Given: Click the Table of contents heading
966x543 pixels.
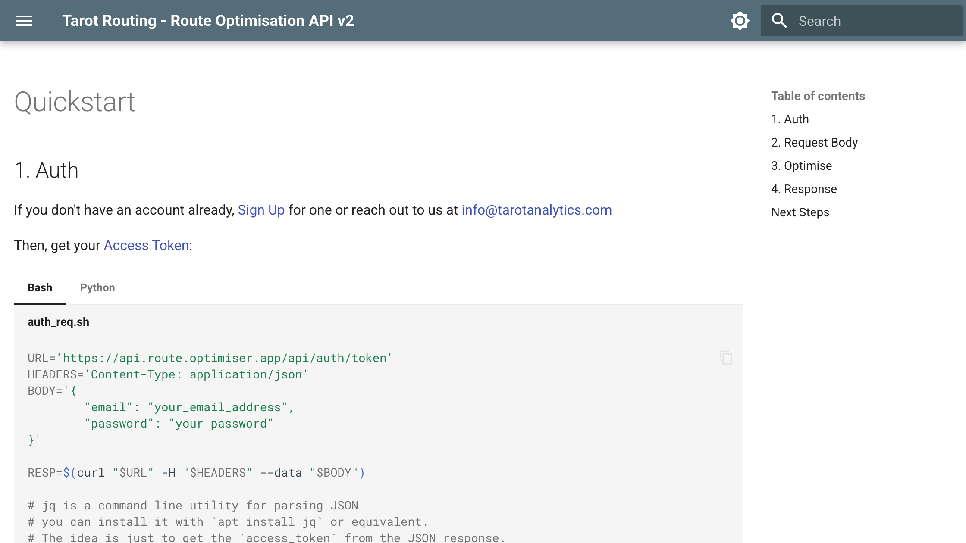Looking at the screenshot, I should coord(818,96).
